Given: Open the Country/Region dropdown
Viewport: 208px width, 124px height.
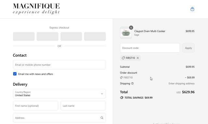Looking at the screenshot, I should pyautogui.click(x=59, y=94).
